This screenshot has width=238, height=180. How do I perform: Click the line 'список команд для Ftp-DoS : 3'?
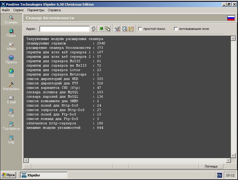point(63,119)
